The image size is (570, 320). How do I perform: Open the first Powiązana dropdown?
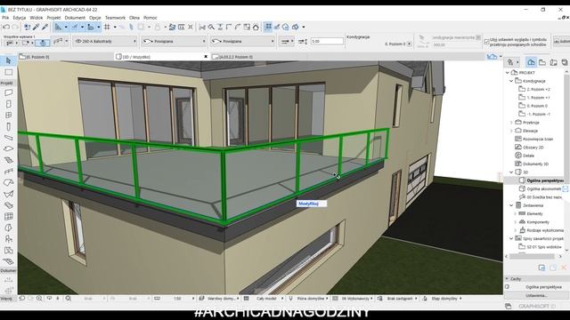click(x=174, y=42)
